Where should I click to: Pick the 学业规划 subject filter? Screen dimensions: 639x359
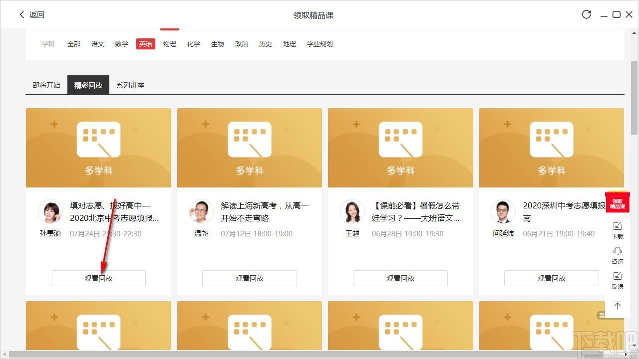click(319, 44)
